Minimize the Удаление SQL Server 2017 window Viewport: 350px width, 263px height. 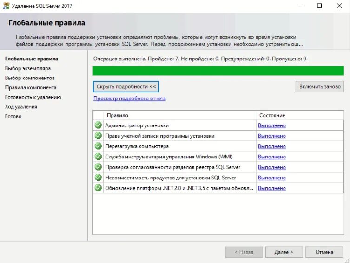[300, 6]
